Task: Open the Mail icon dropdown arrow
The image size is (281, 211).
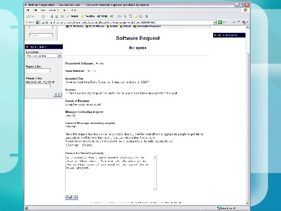Action: coord(121,16)
